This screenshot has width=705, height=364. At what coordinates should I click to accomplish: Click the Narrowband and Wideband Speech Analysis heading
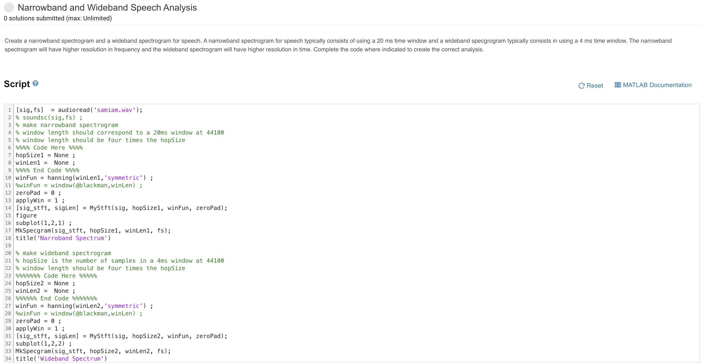point(107,8)
